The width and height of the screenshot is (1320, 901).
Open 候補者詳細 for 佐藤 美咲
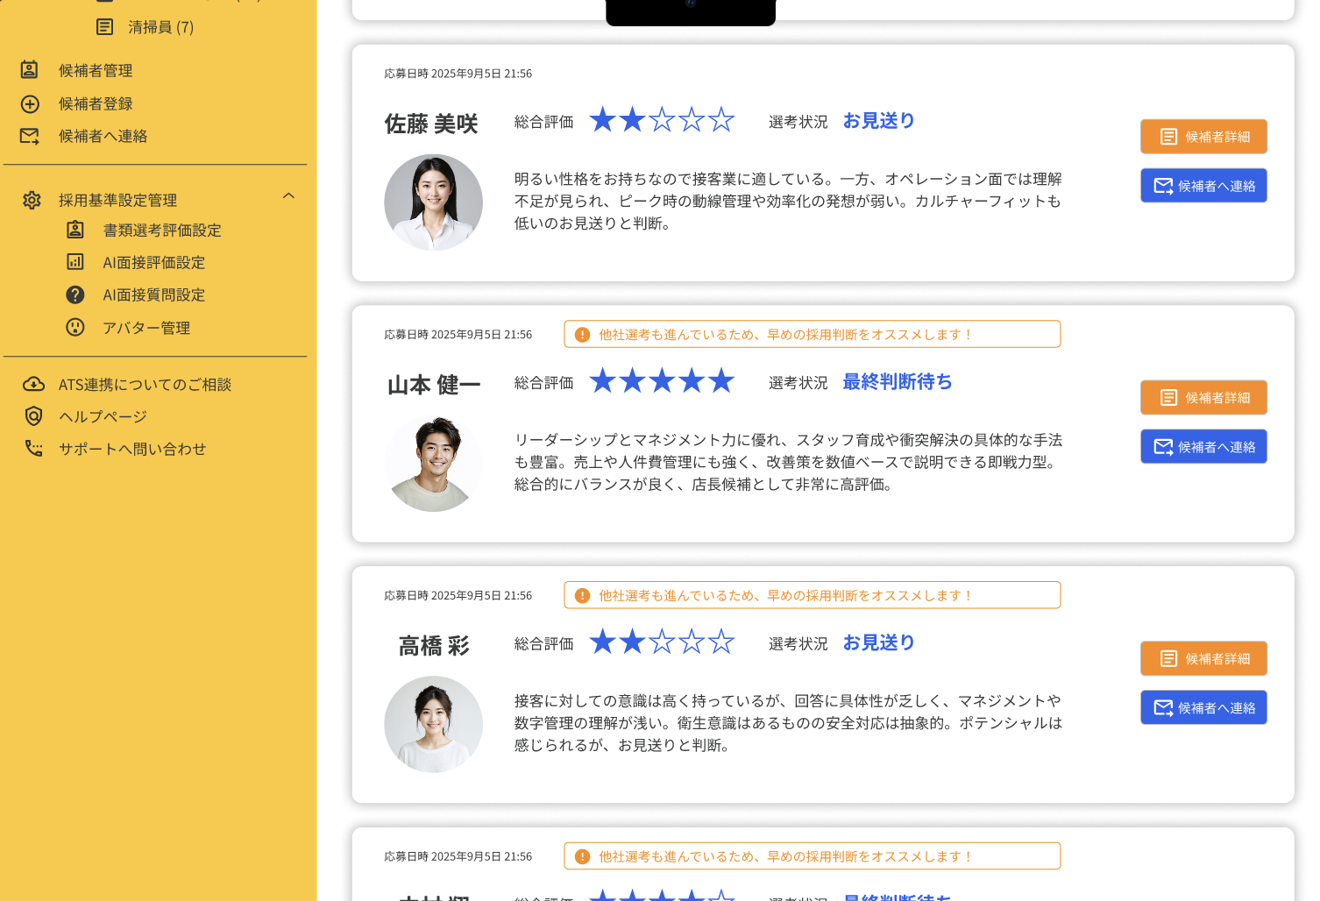(1203, 137)
